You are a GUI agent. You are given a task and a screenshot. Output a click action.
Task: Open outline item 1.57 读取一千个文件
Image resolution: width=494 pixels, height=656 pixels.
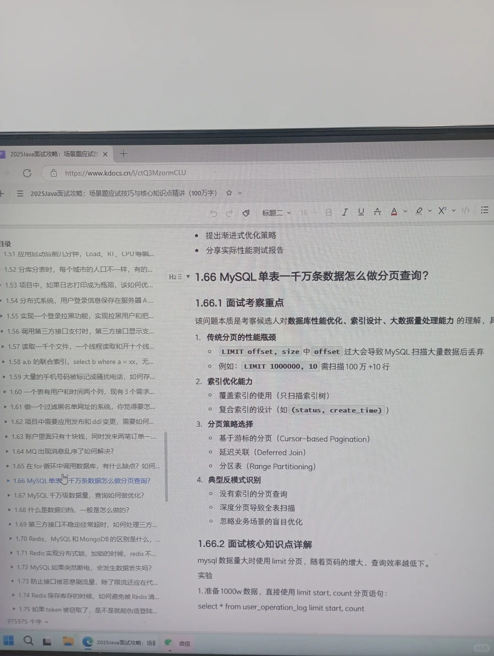[x=81, y=347]
